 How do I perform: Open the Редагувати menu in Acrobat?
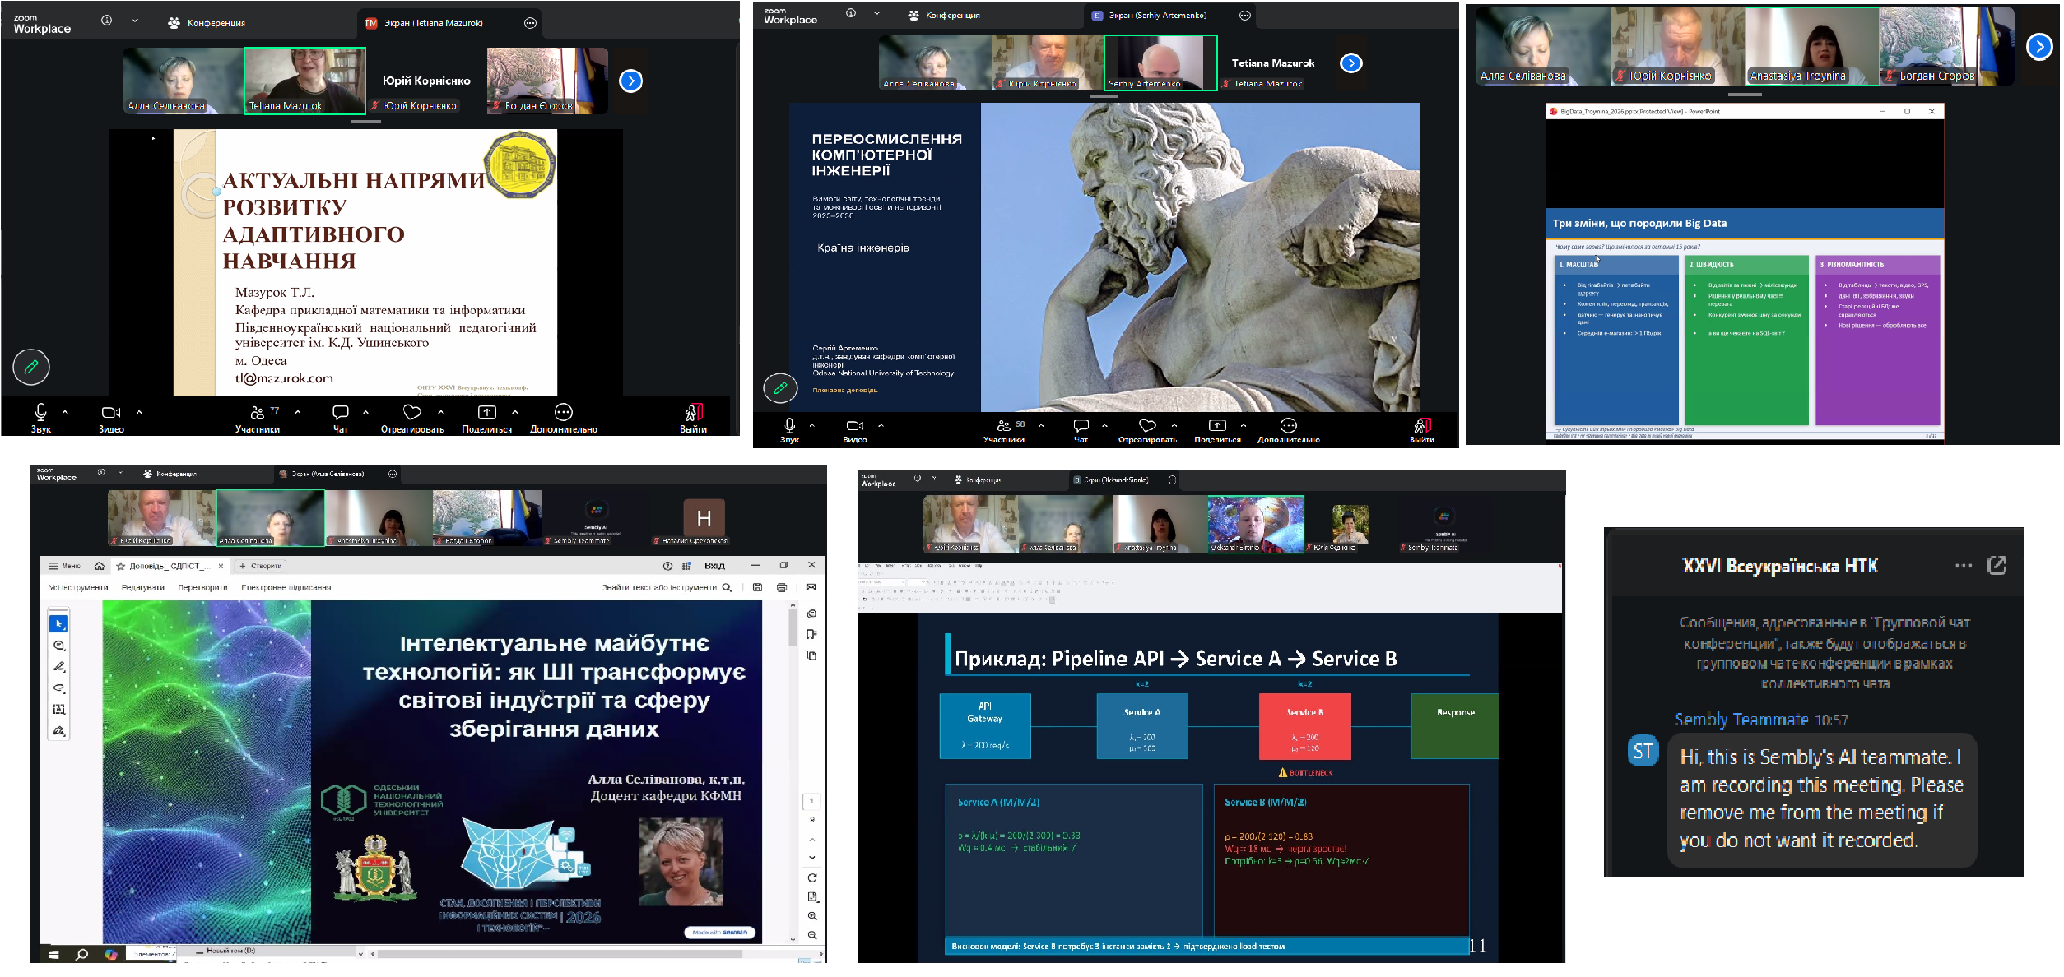tap(142, 588)
